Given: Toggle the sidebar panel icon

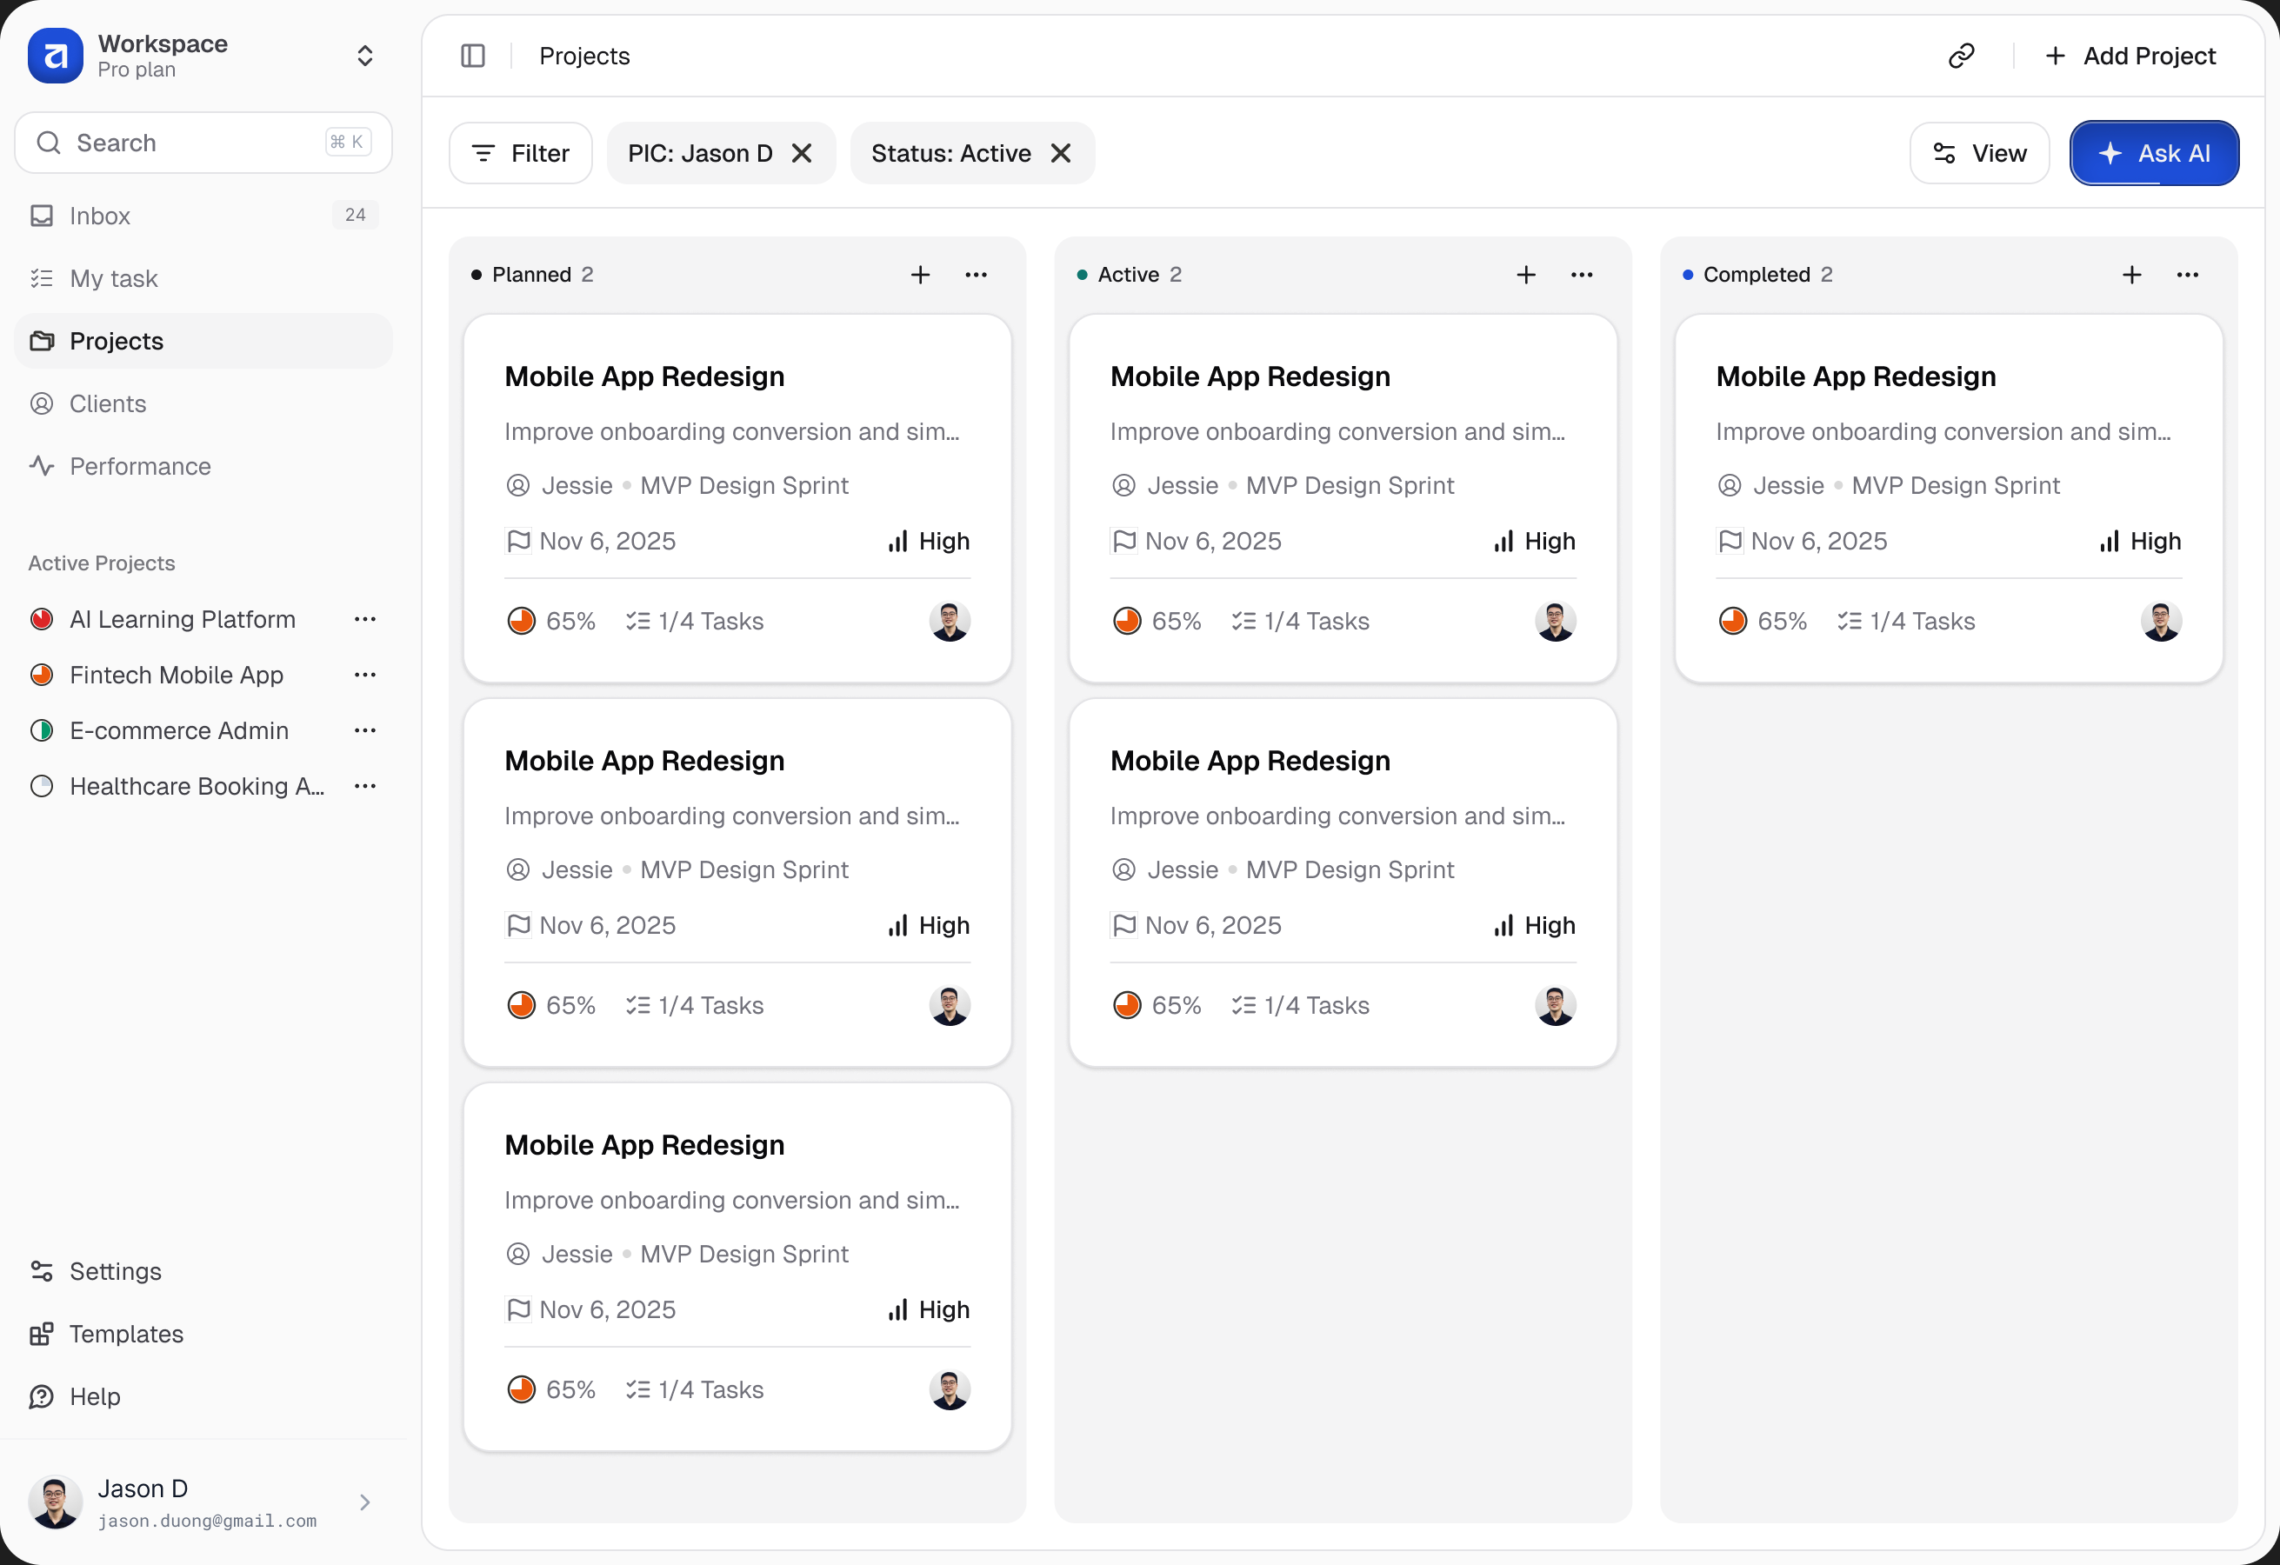Looking at the screenshot, I should pyautogui.click(x=473, y=56).
